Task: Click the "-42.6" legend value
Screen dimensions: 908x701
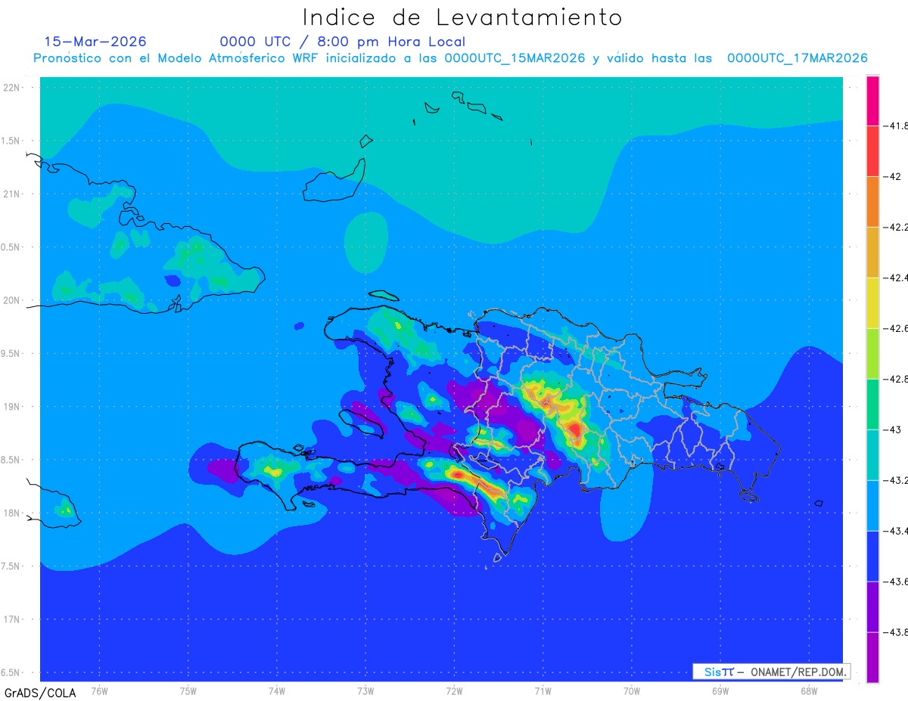Action: tap(897, 328)
